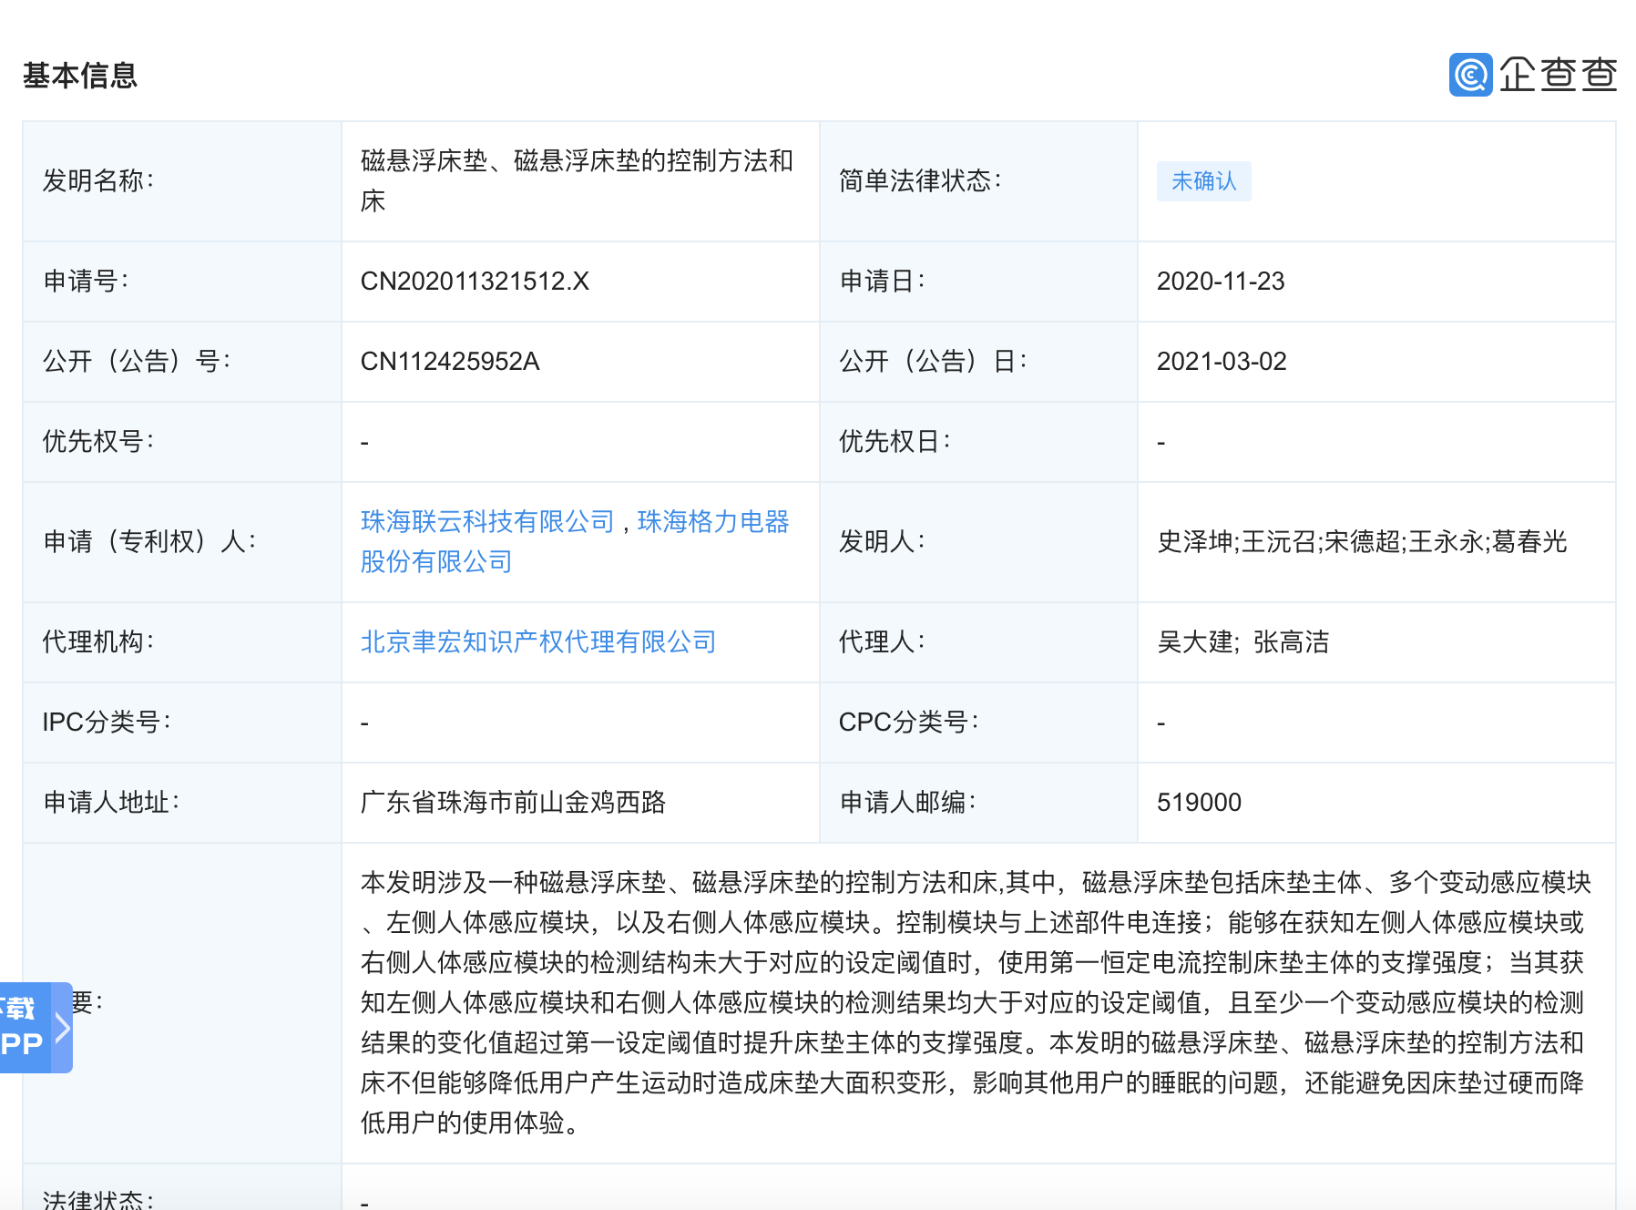Click the 基本信息 section heading
Screen dimensions: 1636x1210
[80, 76]
